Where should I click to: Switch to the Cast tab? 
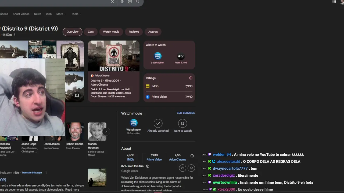tap(91, 32)
